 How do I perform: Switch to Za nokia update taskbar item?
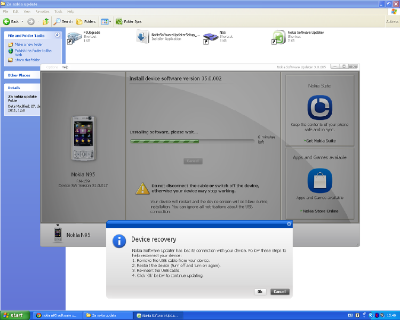click(108, 315)
